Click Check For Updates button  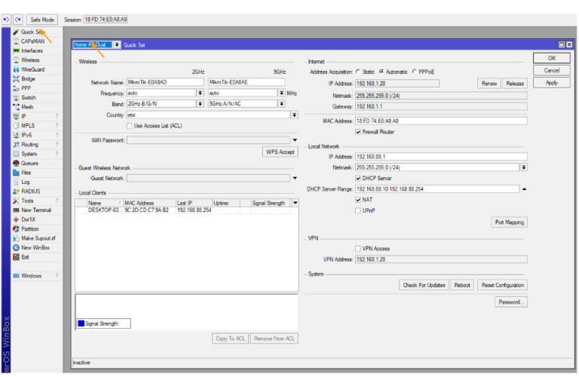(x=424, y=285)
